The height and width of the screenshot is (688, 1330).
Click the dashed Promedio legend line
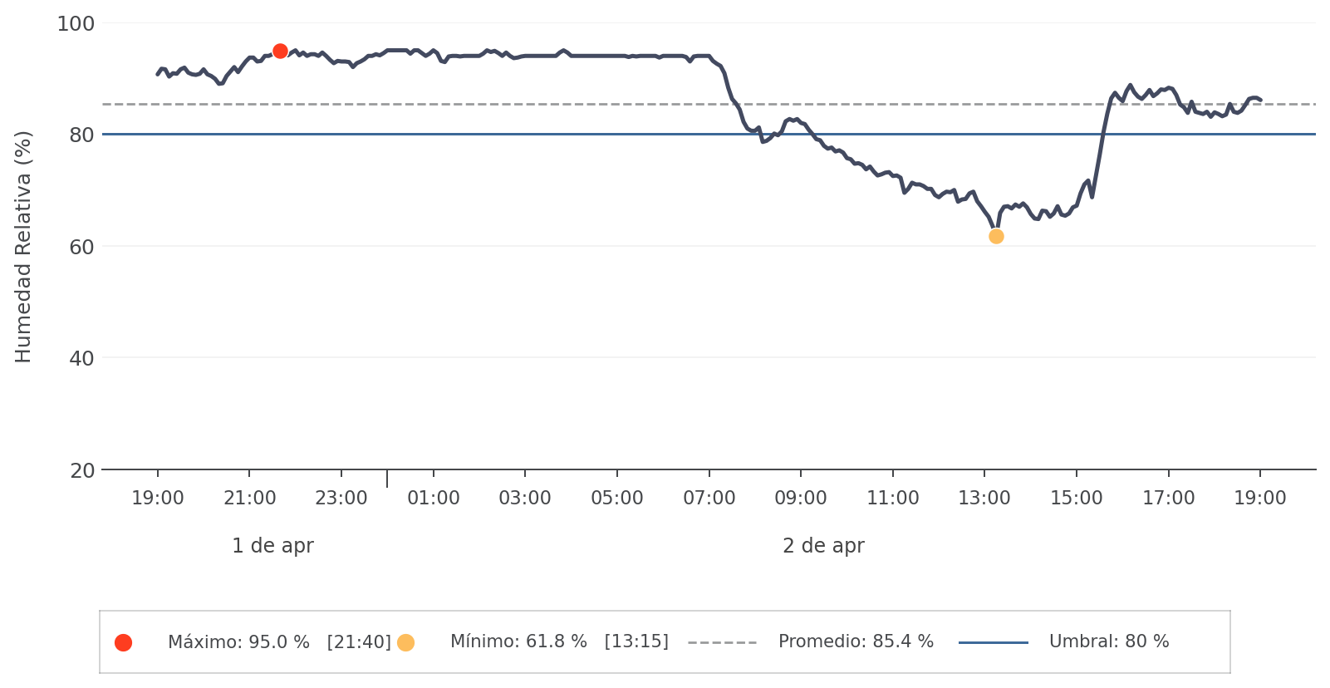point(722,642)
